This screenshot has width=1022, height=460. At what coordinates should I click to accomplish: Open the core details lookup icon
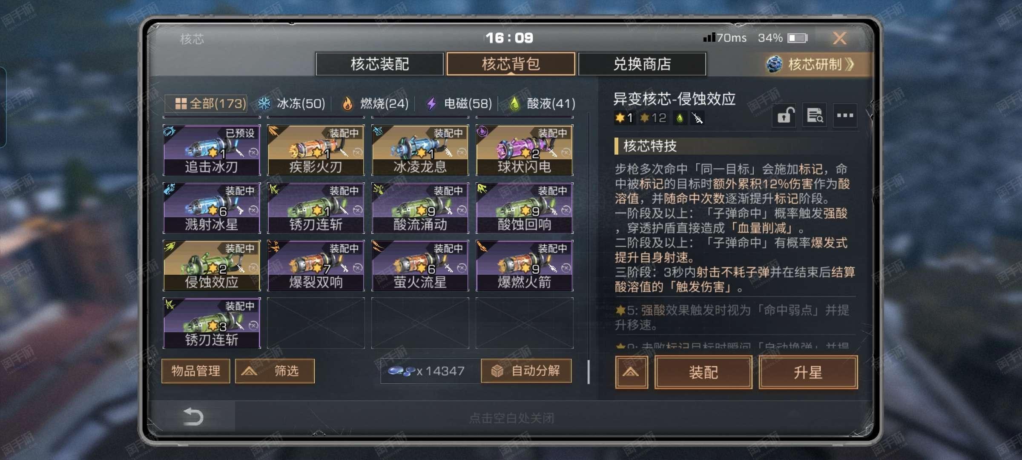[x=815, y=115]
